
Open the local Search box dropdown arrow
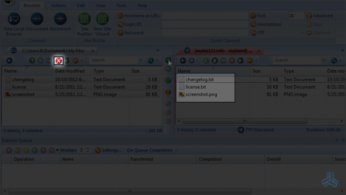(x=140, y=60)
